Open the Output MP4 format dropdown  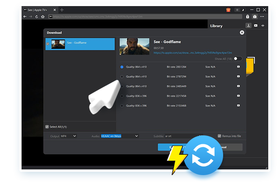[x=68, y=136]
